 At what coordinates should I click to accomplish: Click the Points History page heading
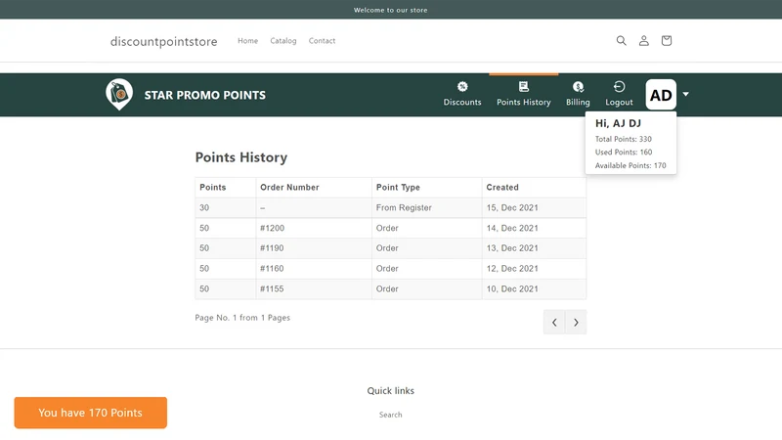pyautogui.click(x=241, y=157)
